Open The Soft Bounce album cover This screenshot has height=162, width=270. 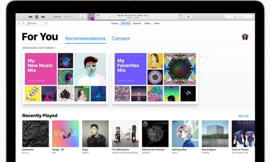click(125, 133)
